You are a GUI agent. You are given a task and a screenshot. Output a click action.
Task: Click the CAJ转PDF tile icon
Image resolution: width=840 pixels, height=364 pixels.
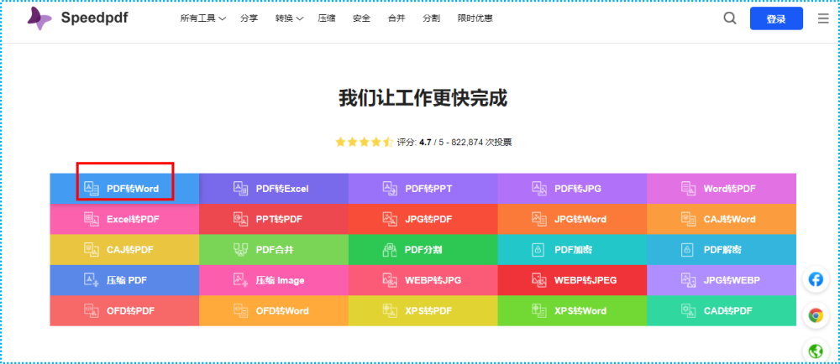point(92,249)
